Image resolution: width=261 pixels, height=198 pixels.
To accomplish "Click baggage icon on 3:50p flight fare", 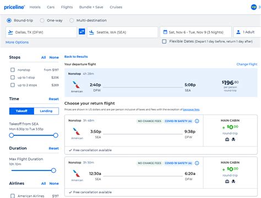I will point(227,140).
